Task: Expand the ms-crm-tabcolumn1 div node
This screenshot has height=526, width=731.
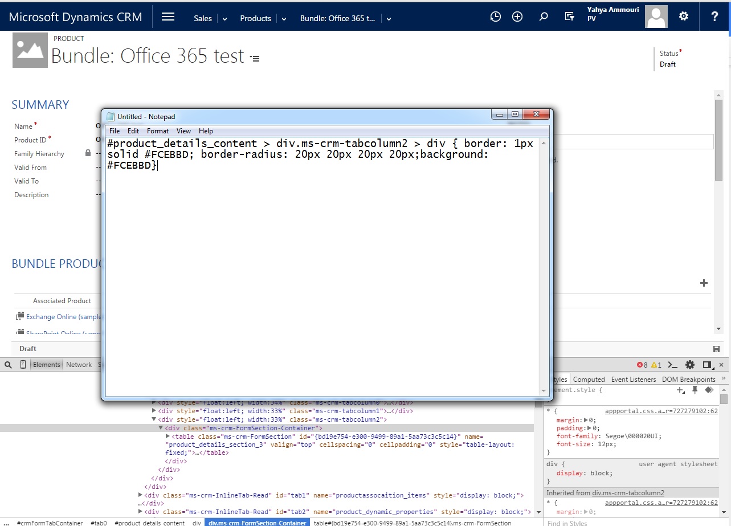Action: [x=154, y=410]
